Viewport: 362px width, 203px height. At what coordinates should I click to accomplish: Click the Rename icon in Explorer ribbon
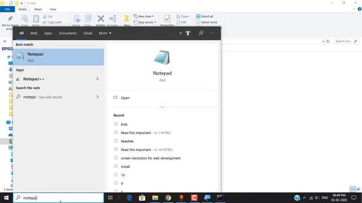click(113, 19)
